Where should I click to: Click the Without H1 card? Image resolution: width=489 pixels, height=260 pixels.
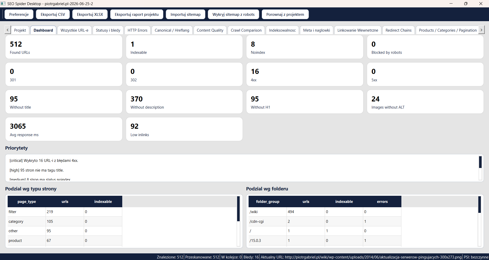click(x=305, y=102)
